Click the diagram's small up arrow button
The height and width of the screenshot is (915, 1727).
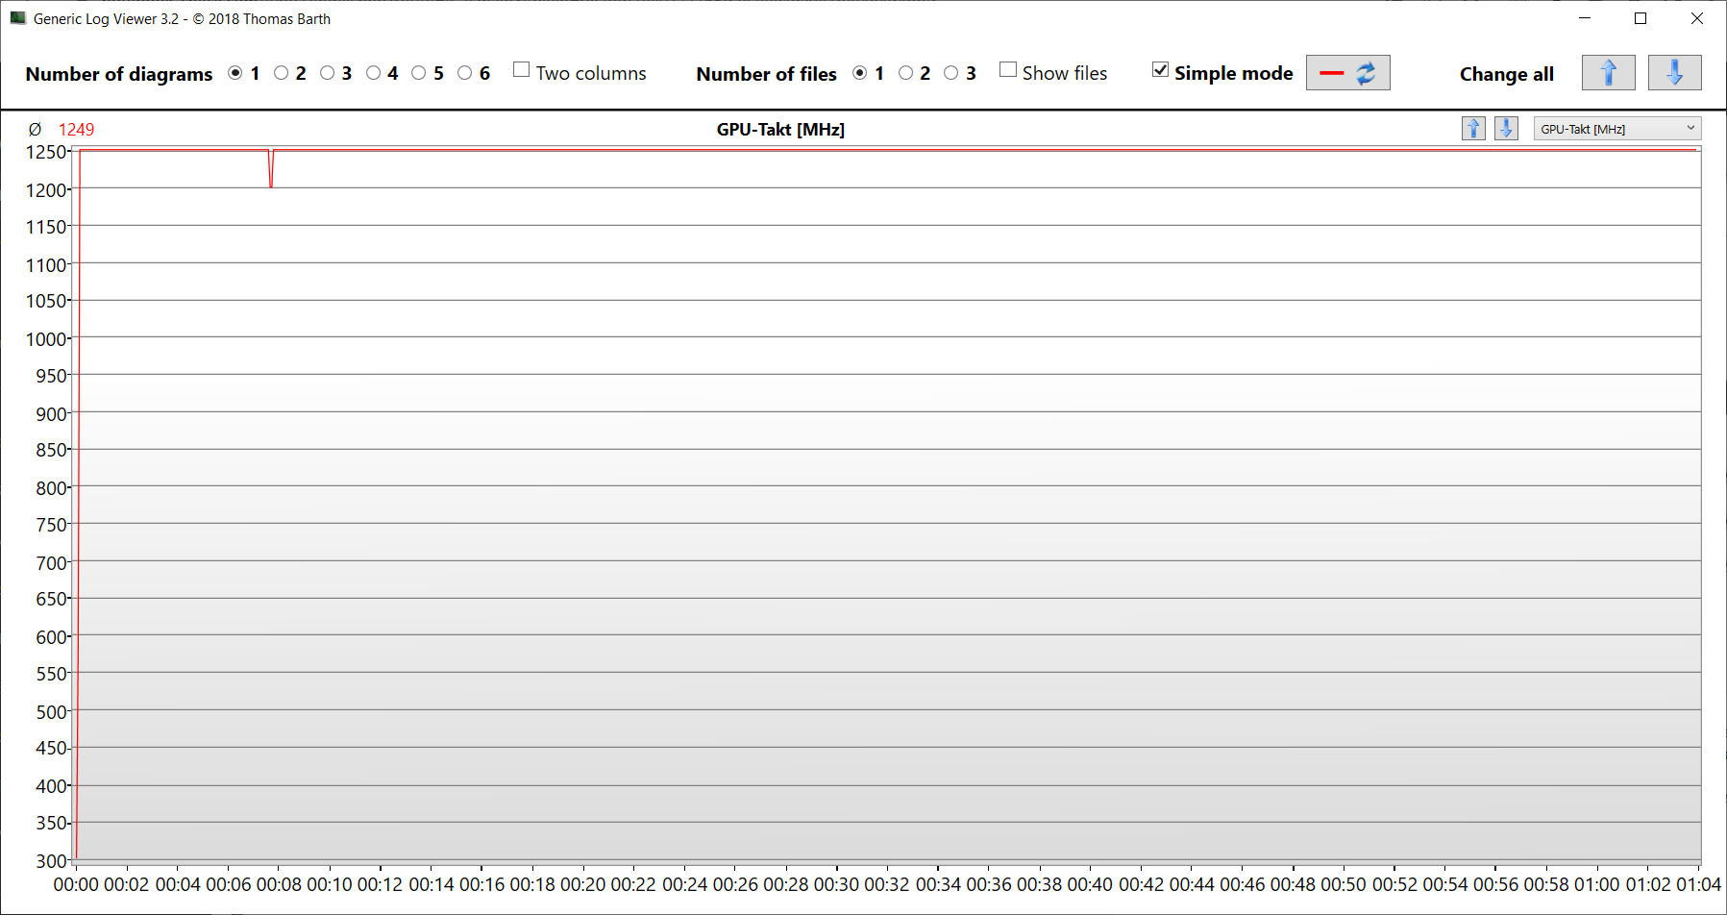coord(1473,129)
